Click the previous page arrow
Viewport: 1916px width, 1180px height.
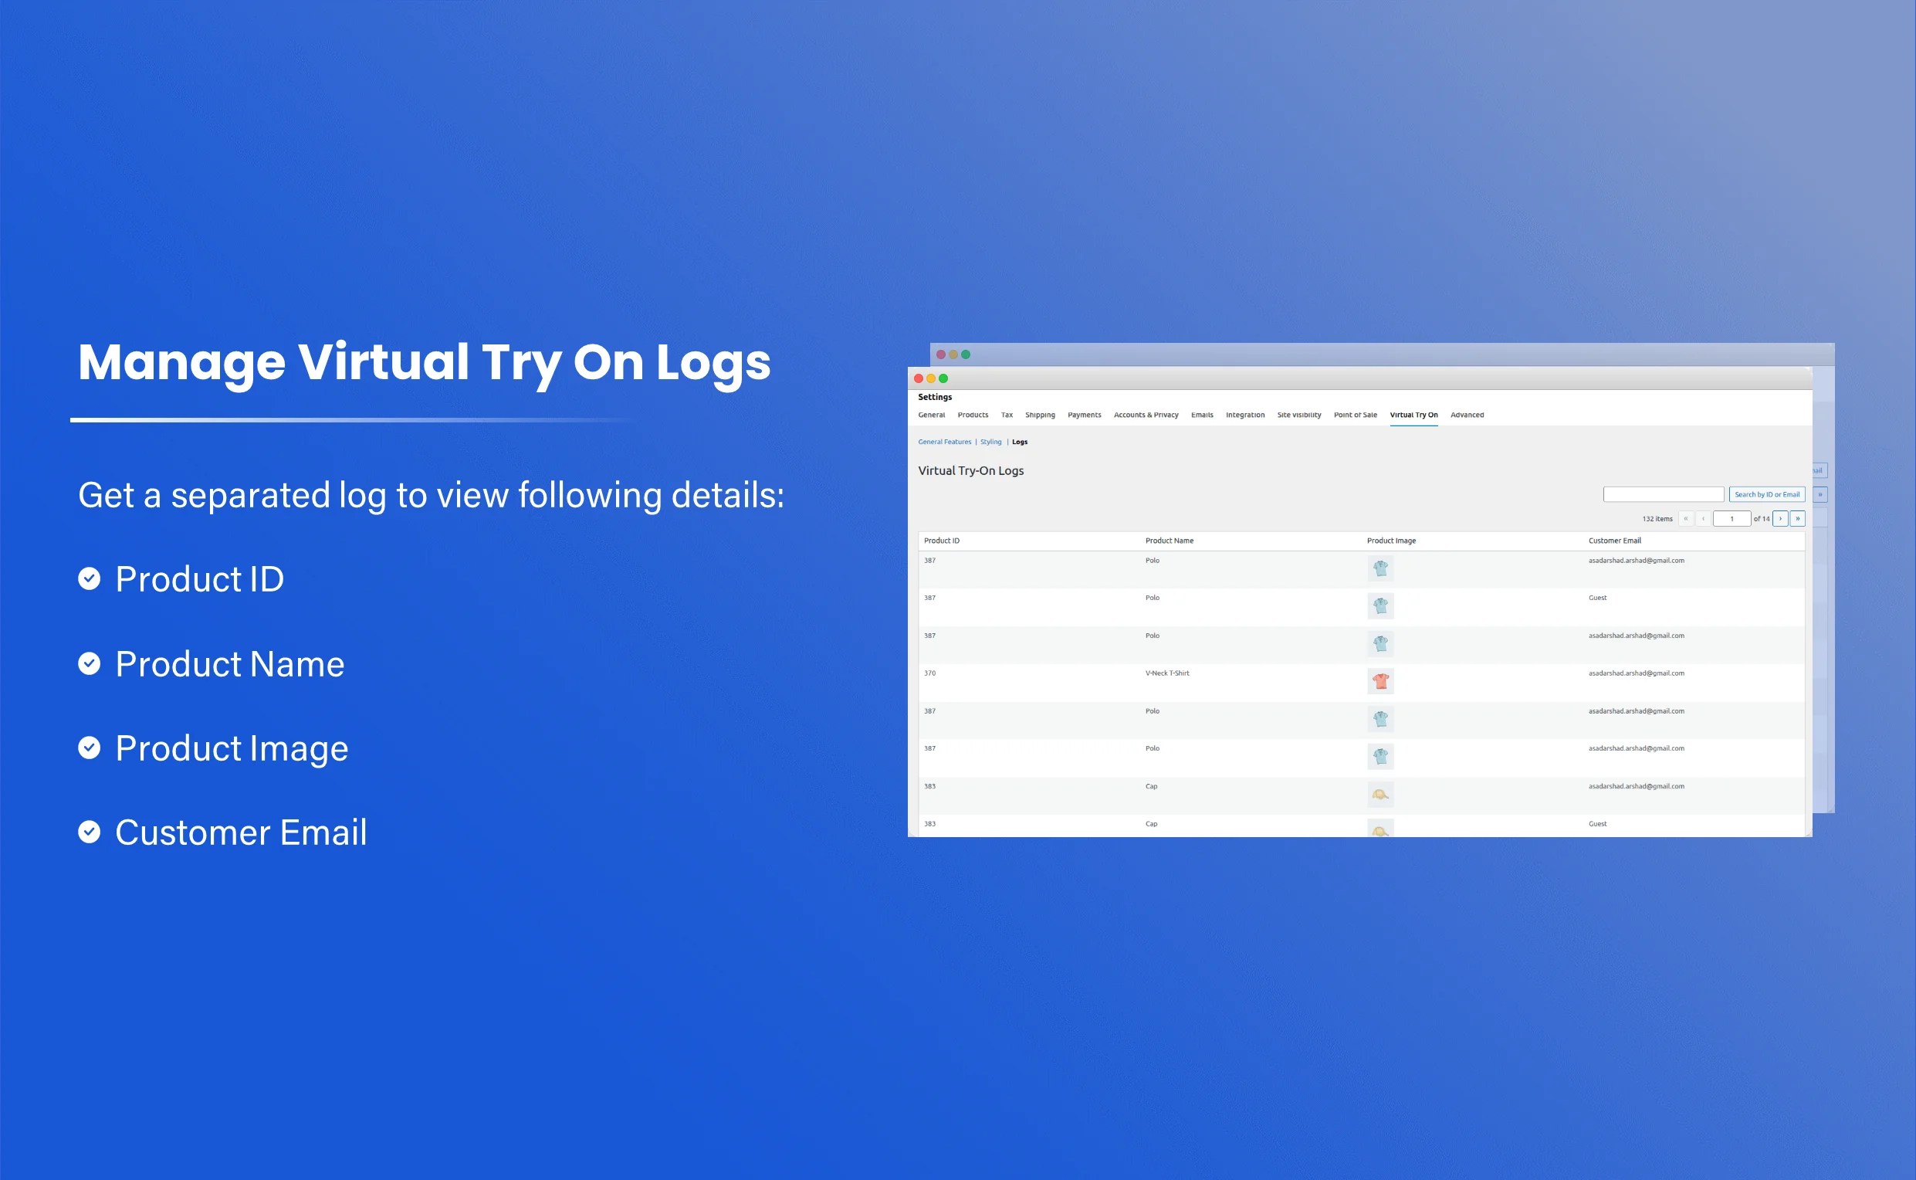1703,518
